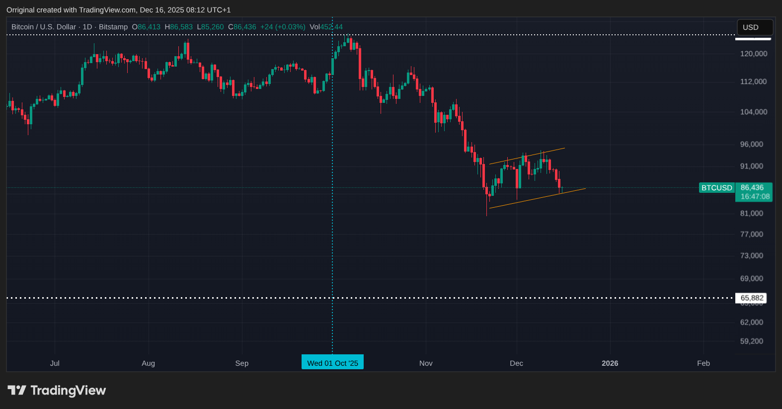Image resolution: width=782 pixels, height=409 pixels.
Task: Click the BTCUSD price label tag
Action: pyautogui.click(x=716, y=188)
